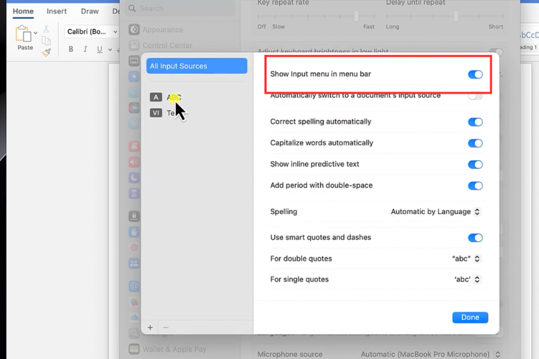Click the Settings Search field

pos(180,8)
